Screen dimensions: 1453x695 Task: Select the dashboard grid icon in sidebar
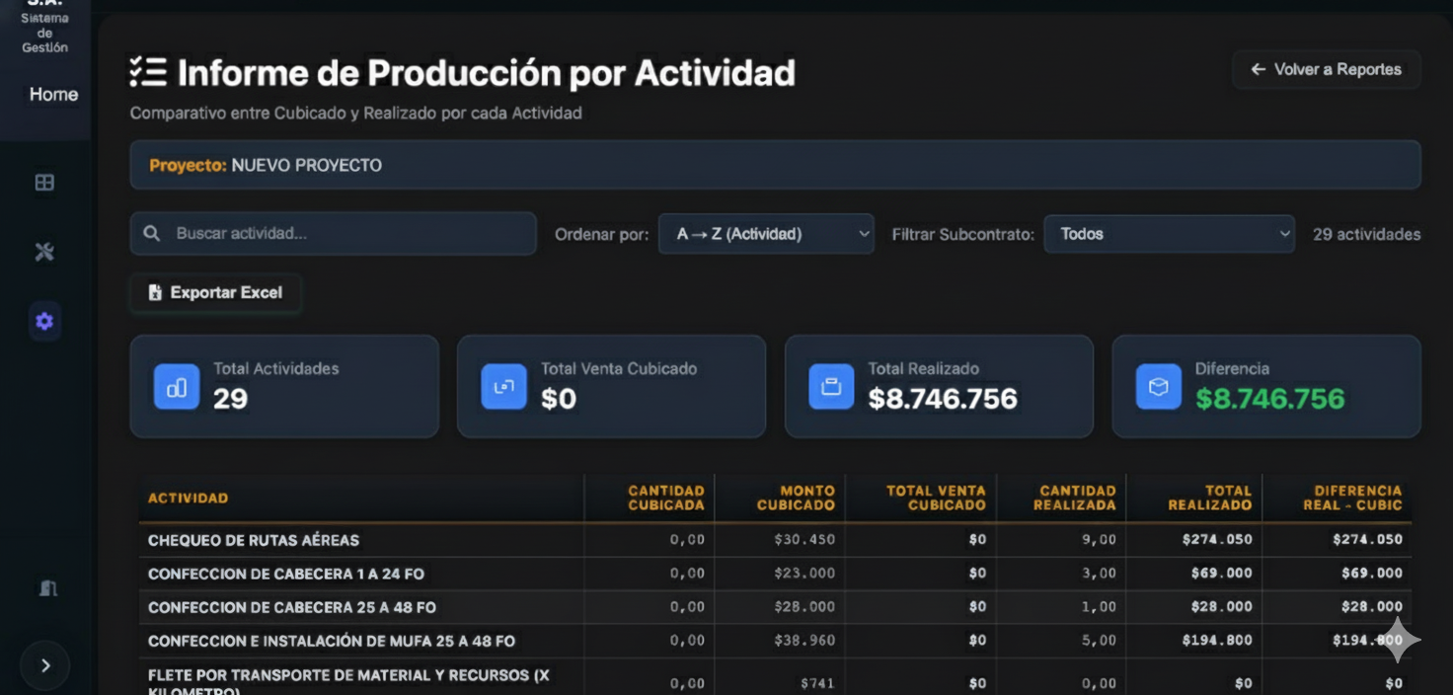point(44,182)
